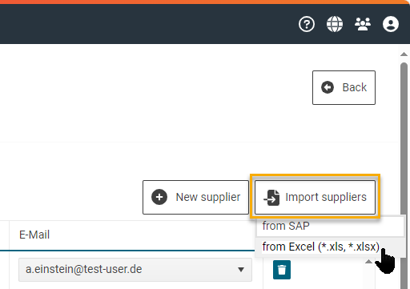410x289 pixels.
Task: Click the plus icon on New supplier
Action: (159, 197)
